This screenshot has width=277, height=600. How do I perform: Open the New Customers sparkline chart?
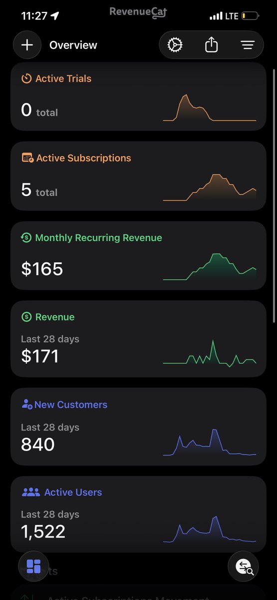210,442
